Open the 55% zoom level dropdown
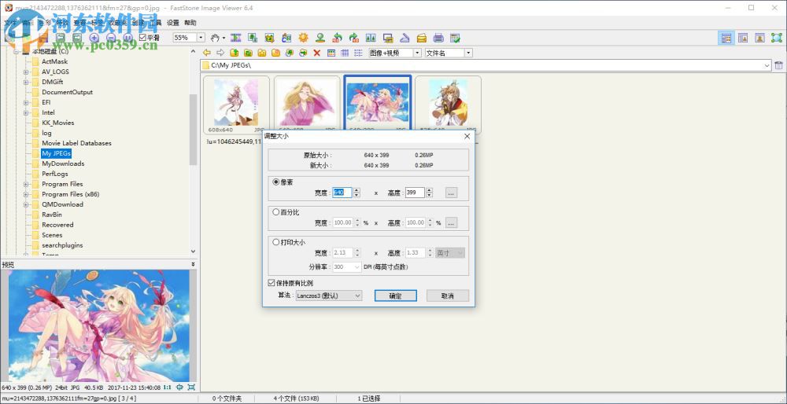Image resolution: width=787 pixels, height=404 pixels. click(201, 38)
